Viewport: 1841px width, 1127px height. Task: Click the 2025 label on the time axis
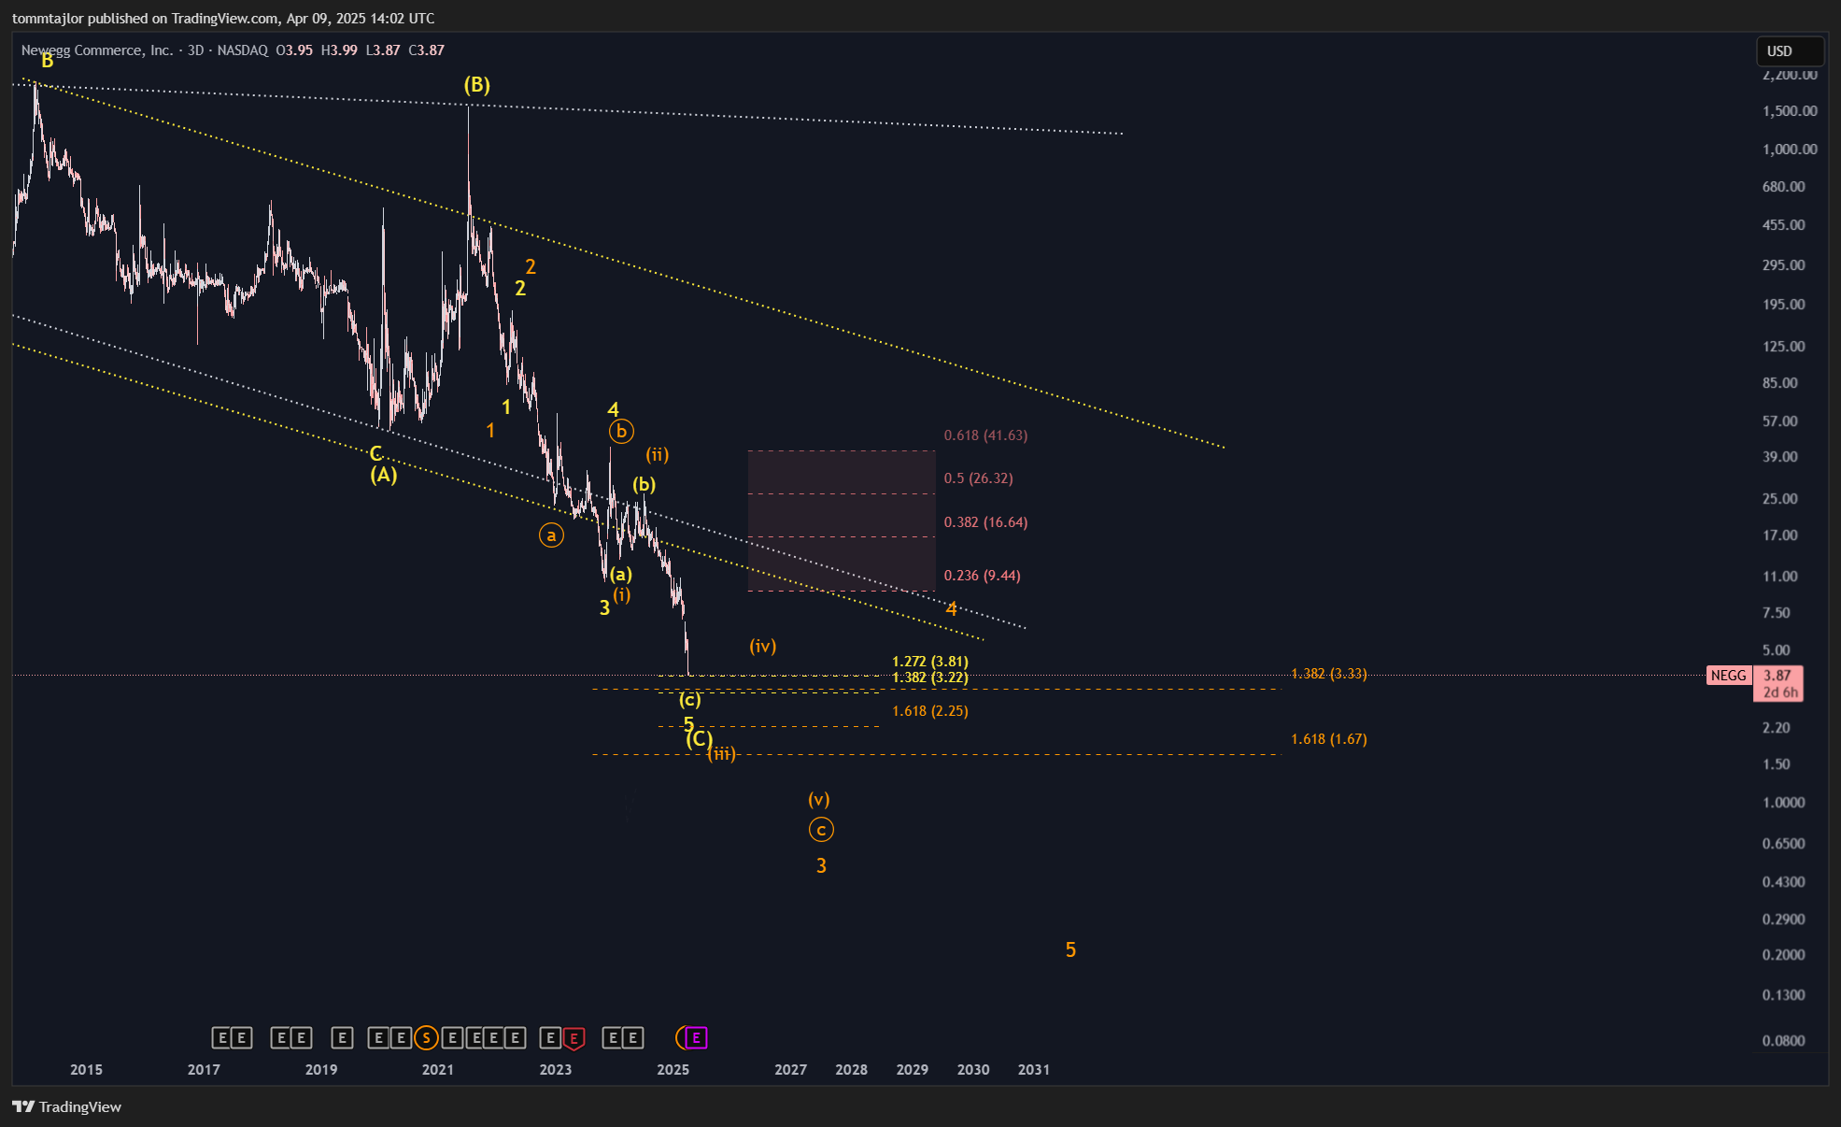673,1069
